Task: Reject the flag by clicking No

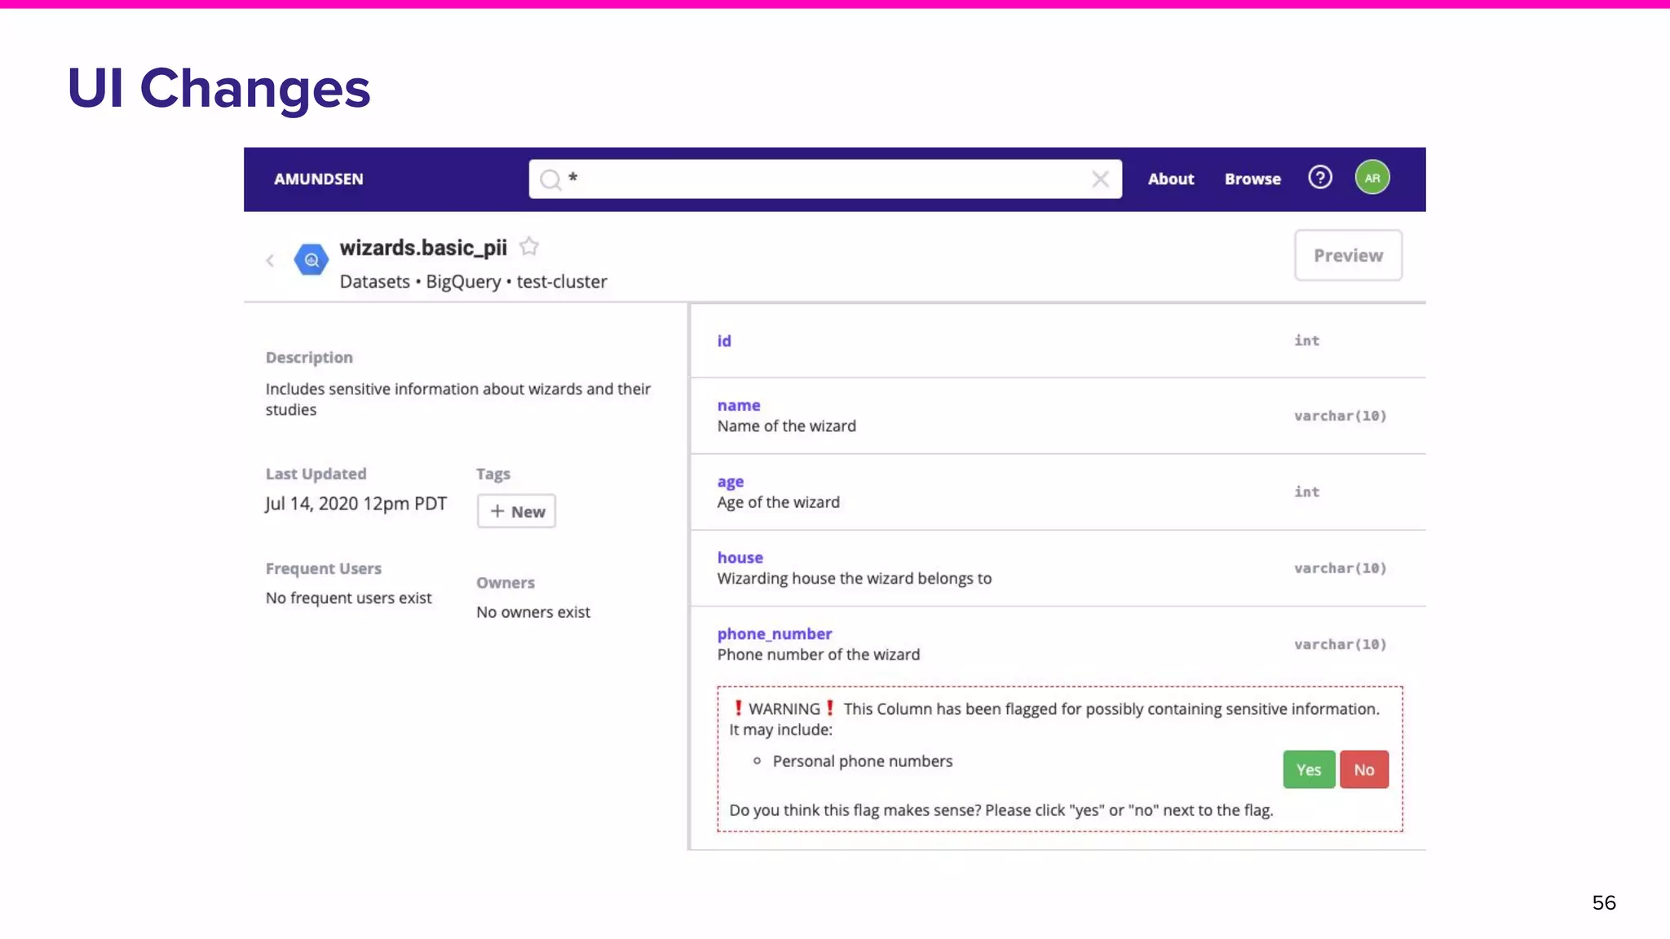Action: point(1363,769)
